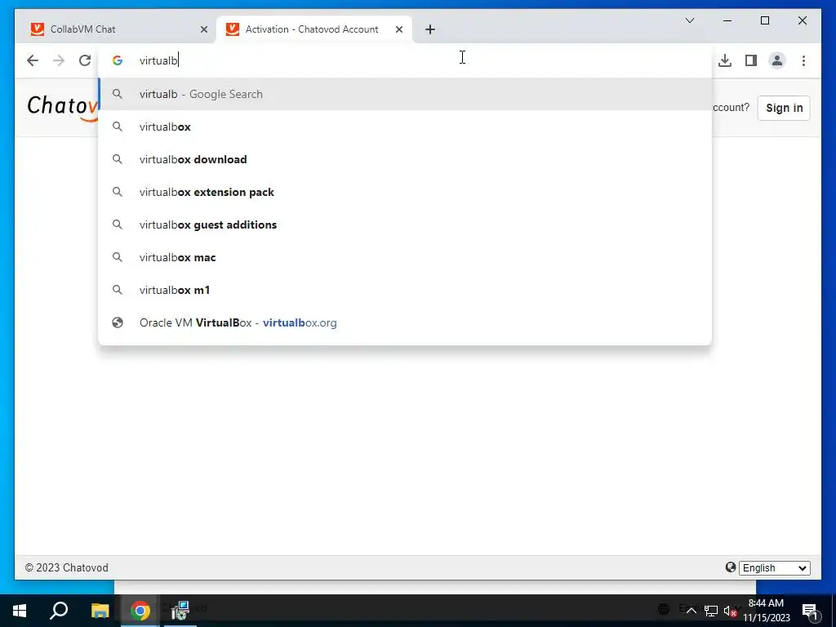Click the Chatovod logo

pyautogui.click(x=62, y=107)
